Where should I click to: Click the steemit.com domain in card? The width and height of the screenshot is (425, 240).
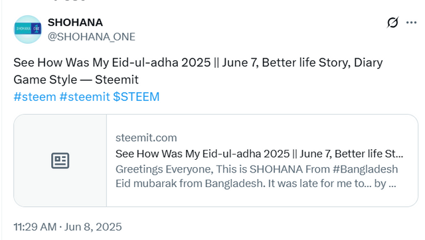[x=146, y=138]
